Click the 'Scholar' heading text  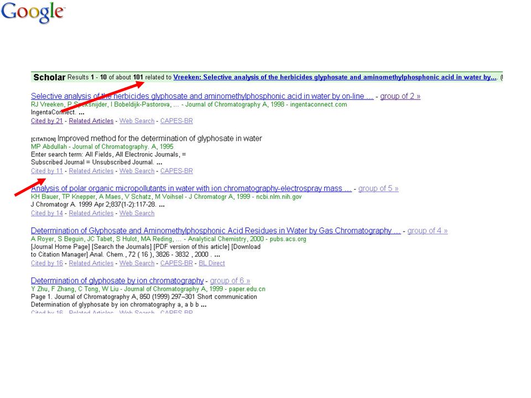[49, 77]
